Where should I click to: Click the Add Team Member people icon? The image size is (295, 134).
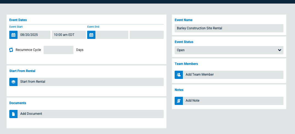tap(179, 75)
